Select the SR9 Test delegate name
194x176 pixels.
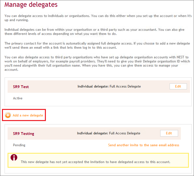[x=21, y=87]
